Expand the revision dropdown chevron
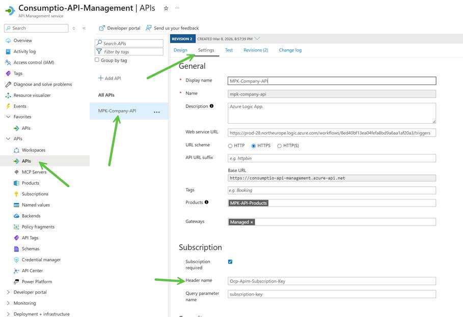The width and height of the screenshot is (463, 317). (x=257, y=39)
